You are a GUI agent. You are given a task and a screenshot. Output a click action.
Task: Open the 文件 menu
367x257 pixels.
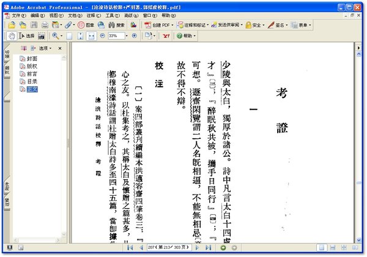(x=18, y=16)
